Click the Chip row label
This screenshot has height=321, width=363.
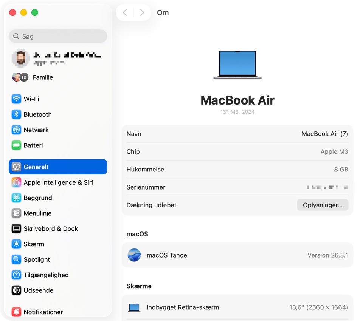[133, 152]
